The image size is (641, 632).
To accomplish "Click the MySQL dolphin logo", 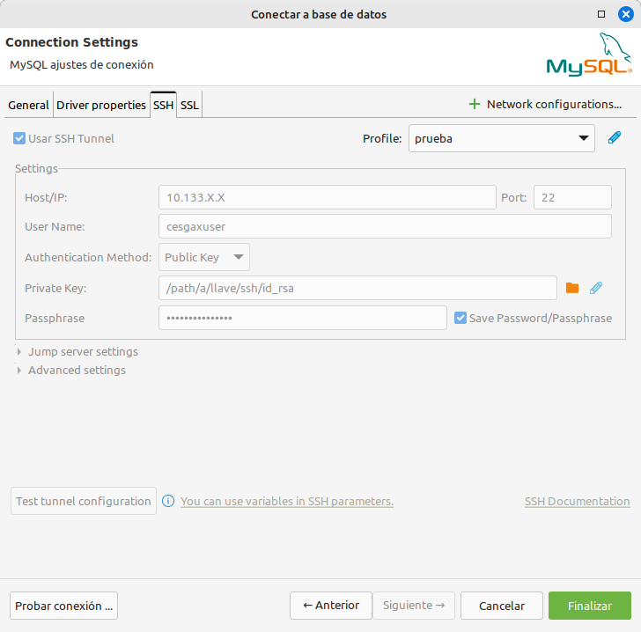I will coord(589,55).
